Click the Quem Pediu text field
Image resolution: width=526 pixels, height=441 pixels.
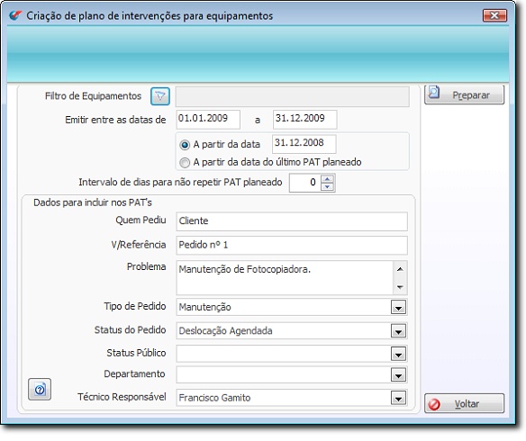coord(292,221)
